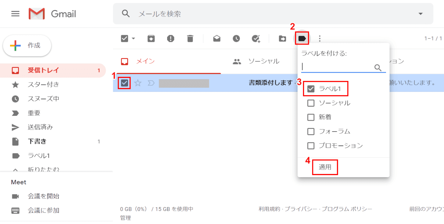This screenshot has width=444, height=224.
Task: Open the main menu hamburger icon
Action: (x=15, y=14)
